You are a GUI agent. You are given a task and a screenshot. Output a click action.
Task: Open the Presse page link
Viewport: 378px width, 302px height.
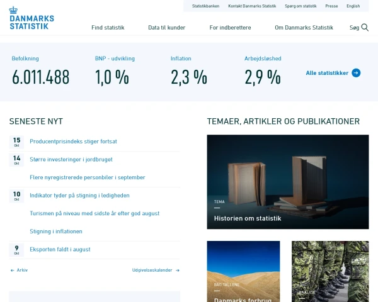pos(331,6)
